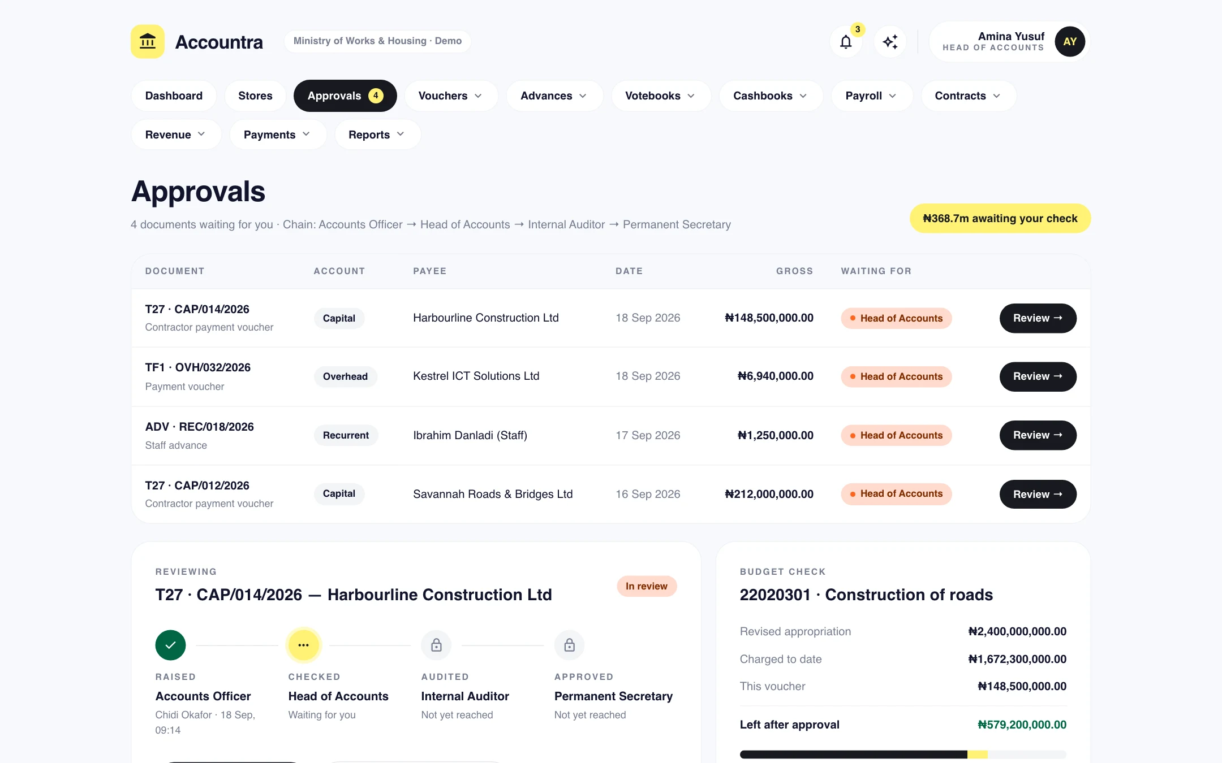Go to the Stores tab
The width and height of the screenshot is (1222, 763).
click(x=255, y=96)
